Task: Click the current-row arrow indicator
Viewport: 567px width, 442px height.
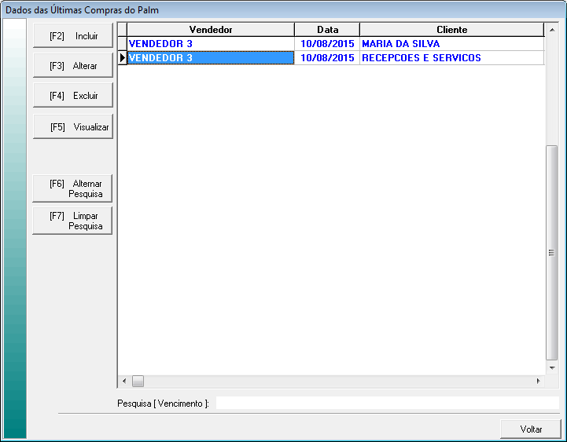Action: pyautogui.click(x=122, y=58)
